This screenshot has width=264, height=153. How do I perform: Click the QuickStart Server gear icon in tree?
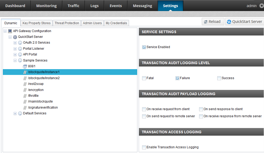click(15, 37)
